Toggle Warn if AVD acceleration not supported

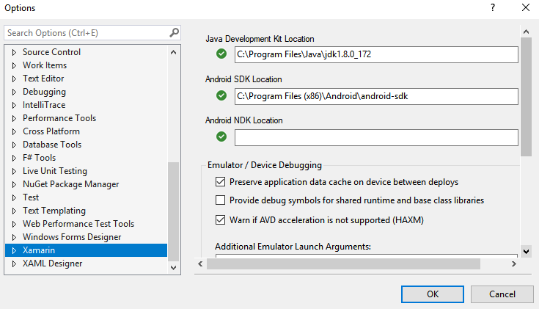pyautogui.click(x=221, y=219)
